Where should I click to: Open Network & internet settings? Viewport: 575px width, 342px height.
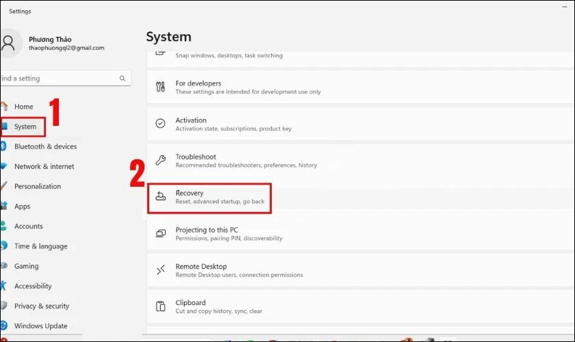click(x=44, y=166)
